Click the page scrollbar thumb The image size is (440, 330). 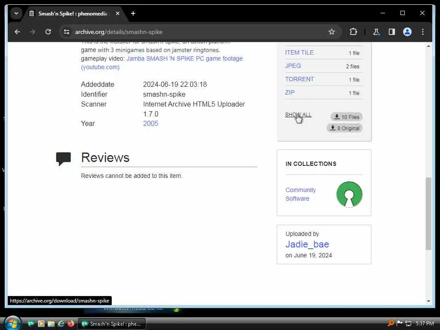coord(428,213)
